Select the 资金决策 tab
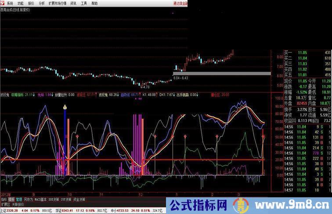This screenshot has height=214, width=332. 79,199
